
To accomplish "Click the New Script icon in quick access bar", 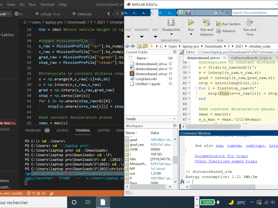I will (181, 12).
